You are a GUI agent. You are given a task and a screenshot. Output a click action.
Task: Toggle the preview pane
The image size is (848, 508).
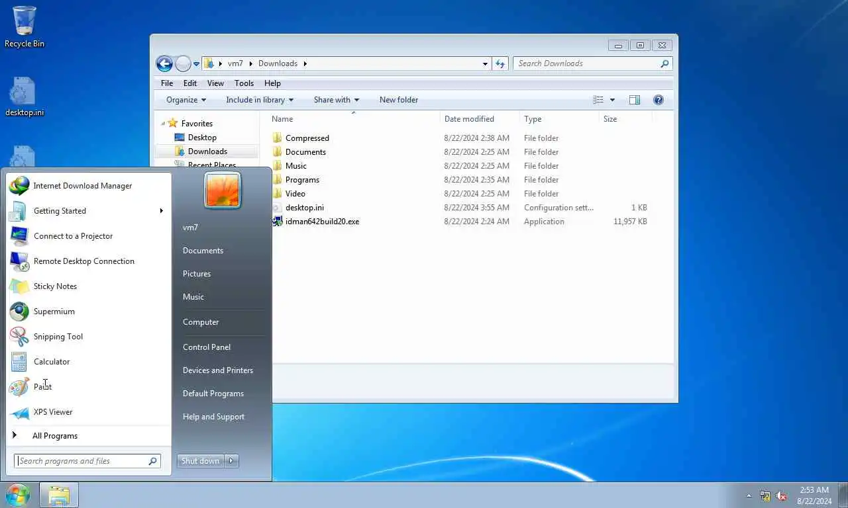(x=635, y=100)
